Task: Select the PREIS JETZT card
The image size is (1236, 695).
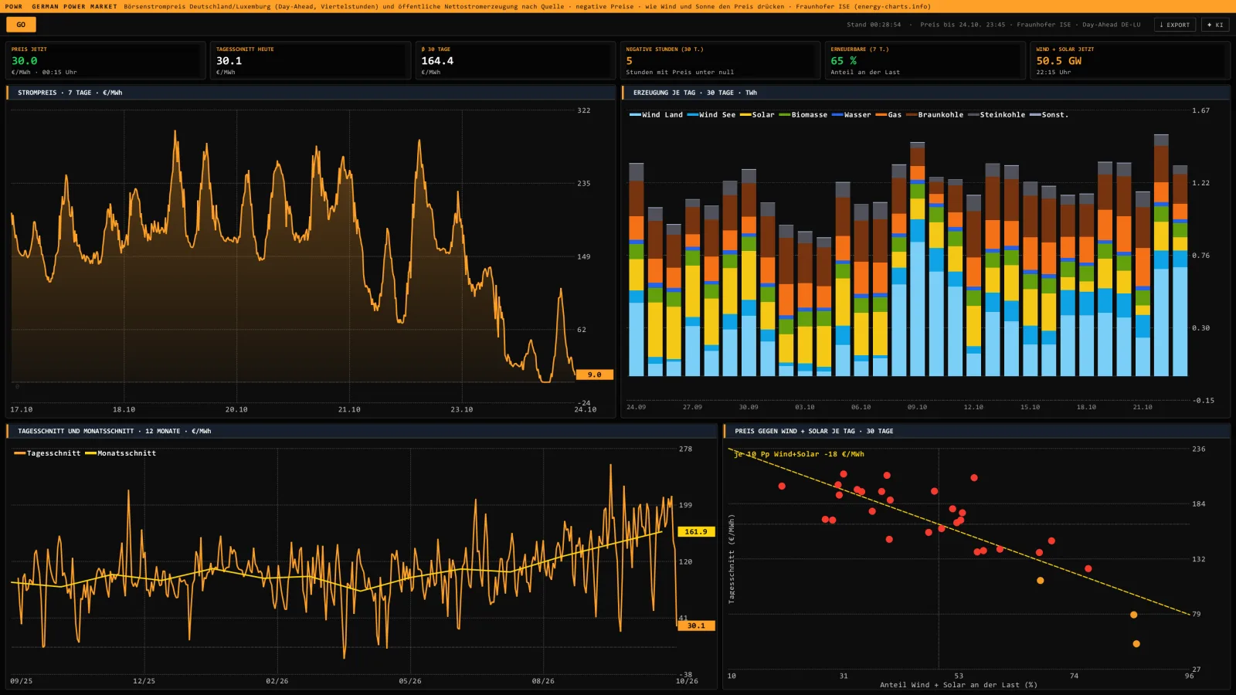Action: 105,60
